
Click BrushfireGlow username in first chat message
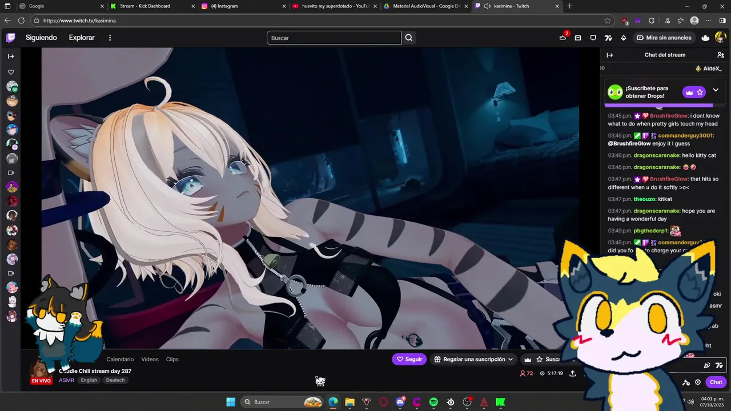point(669,116)
